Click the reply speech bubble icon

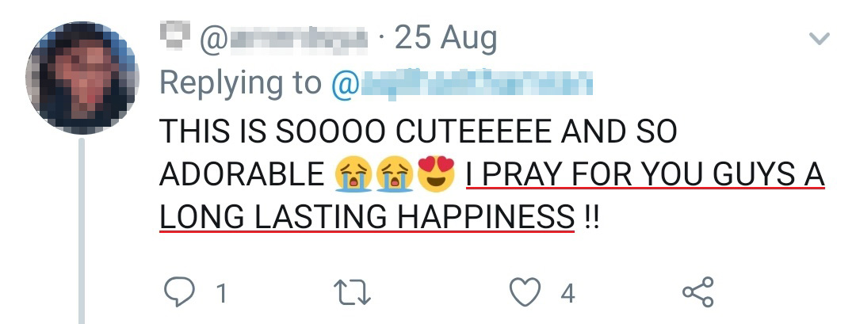[179, 293]
